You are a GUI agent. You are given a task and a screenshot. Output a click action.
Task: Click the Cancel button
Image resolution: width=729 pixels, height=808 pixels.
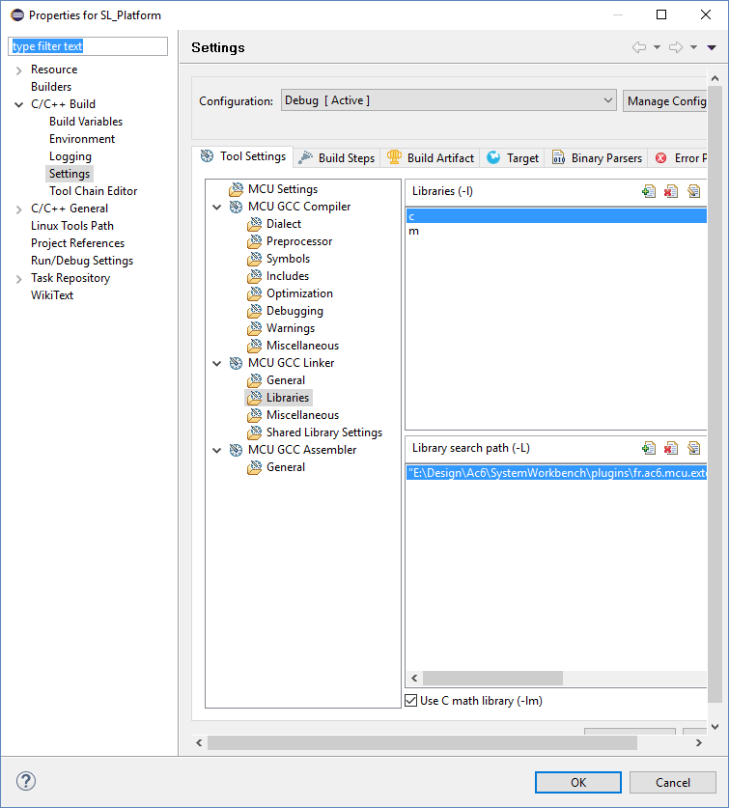click(x=672, y=782)
